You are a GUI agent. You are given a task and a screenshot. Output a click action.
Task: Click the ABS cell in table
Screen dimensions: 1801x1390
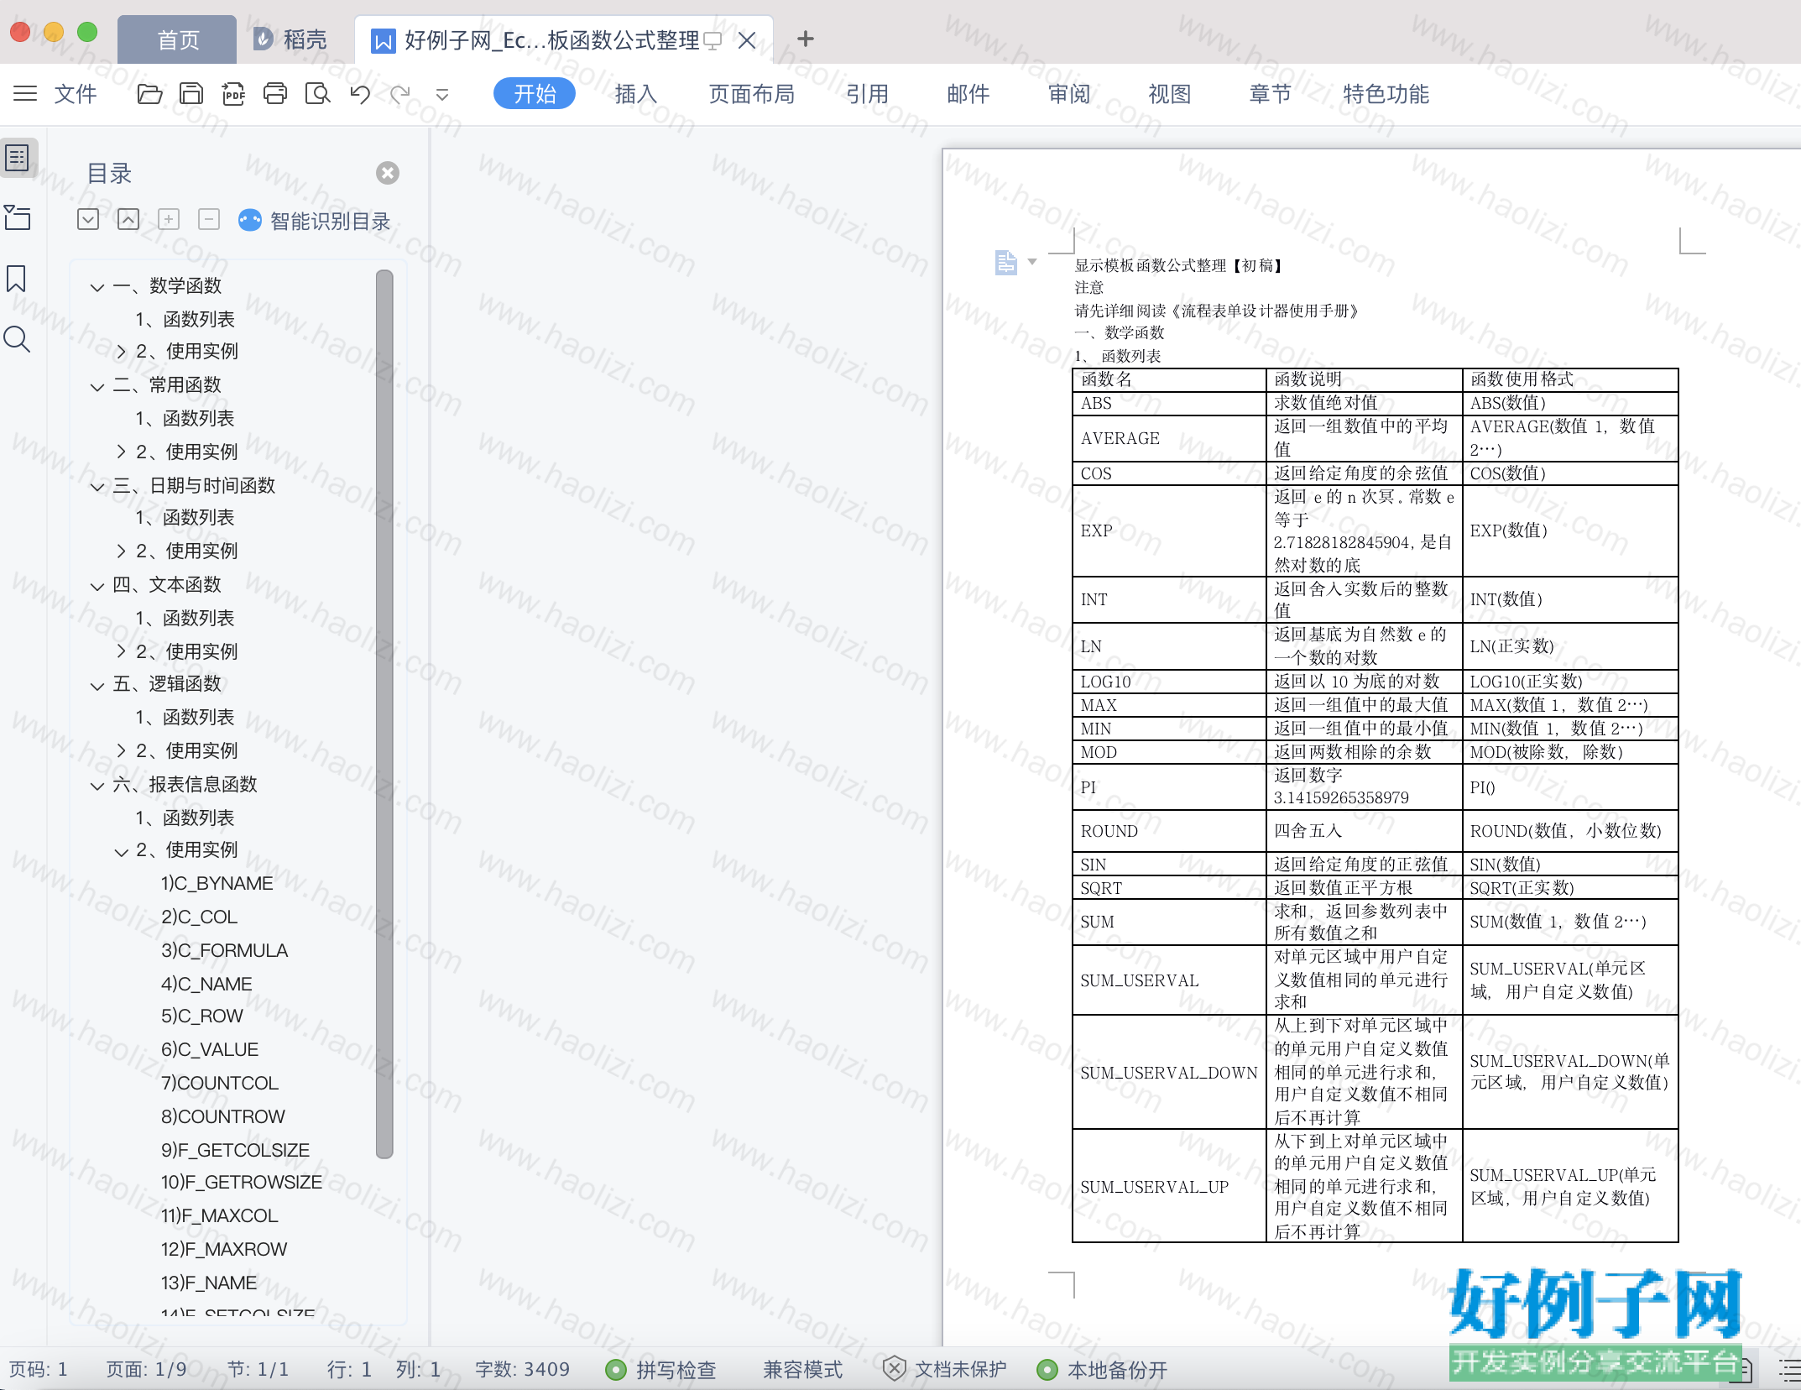(x=1169, y=403)
